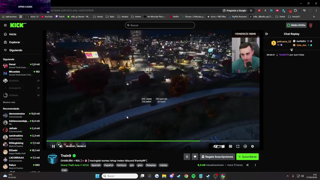Select the familyrp tag

121,165
